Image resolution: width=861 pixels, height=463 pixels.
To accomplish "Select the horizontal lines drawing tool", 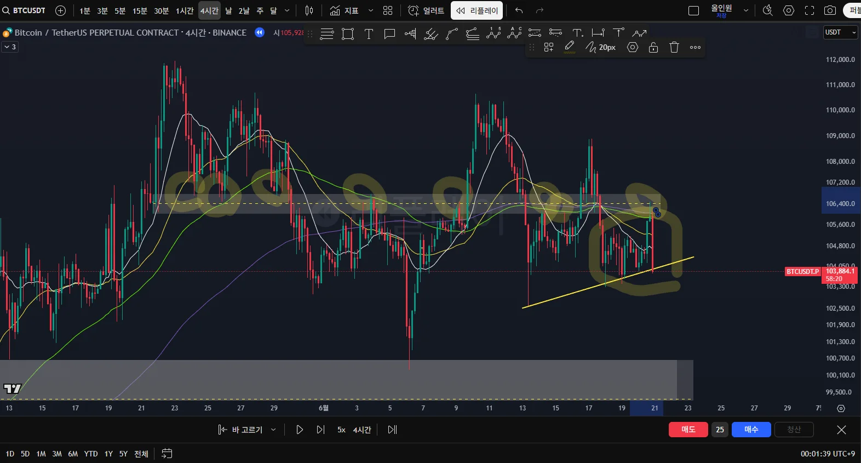I will (x=327, y=34).
